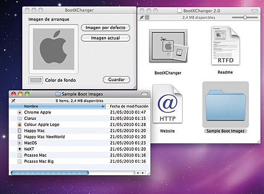Click the proxy icon in BootXChanger 2.0 title bar
This screenshot has height=194, width=264.
tap(179, 11)
